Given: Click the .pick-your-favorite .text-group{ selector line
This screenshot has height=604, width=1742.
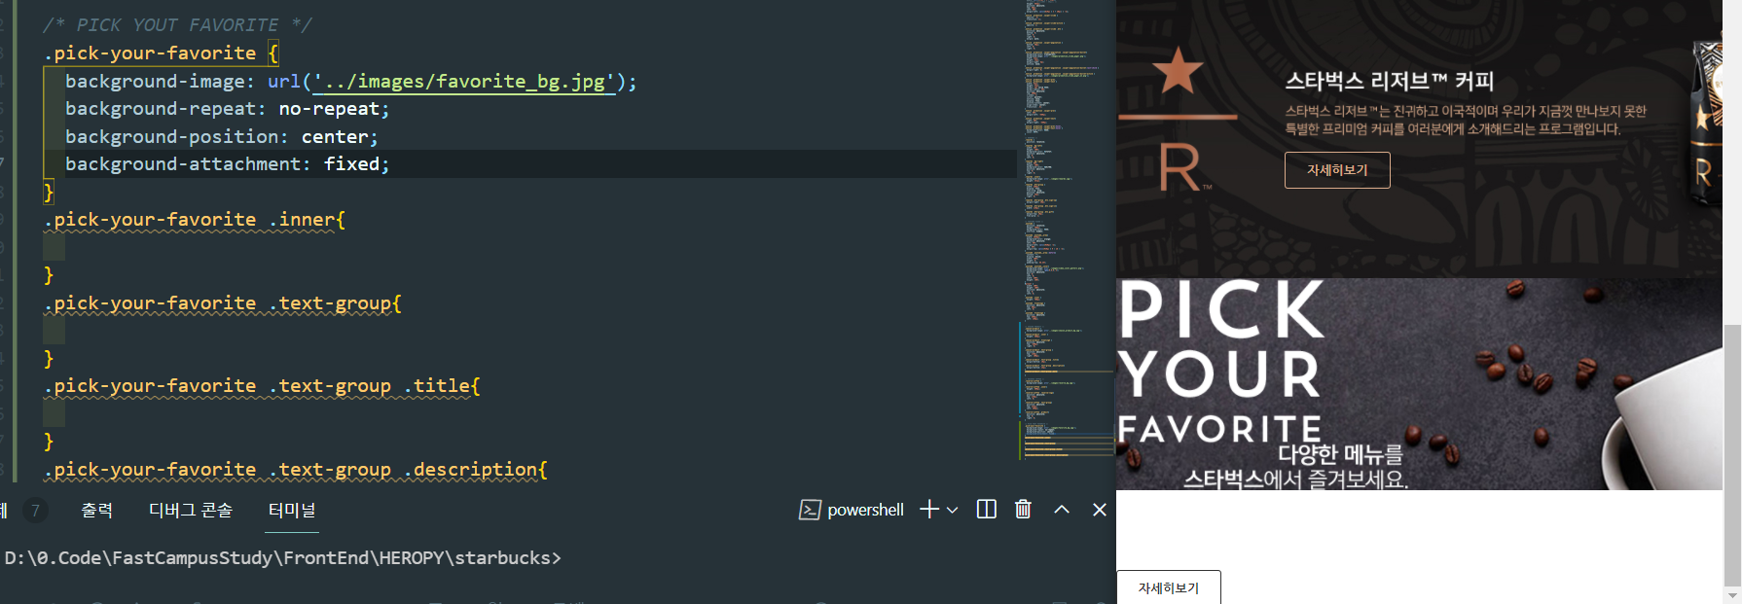Looking at the screenshot, I should coord(222,303).
